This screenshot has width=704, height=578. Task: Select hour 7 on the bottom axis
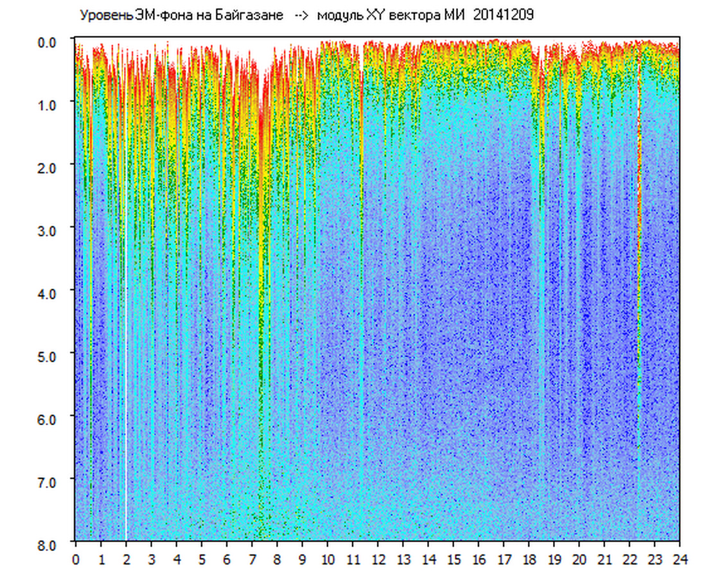(x=252, y=559)
